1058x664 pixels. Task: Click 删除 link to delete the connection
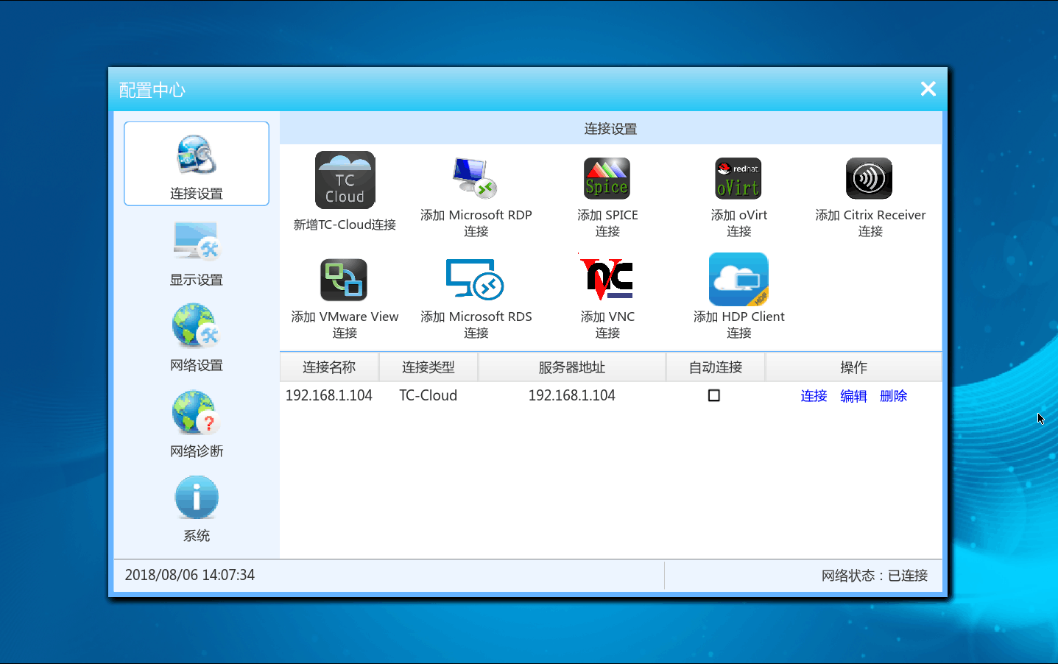pyautogui.click(x=894, y=396)
